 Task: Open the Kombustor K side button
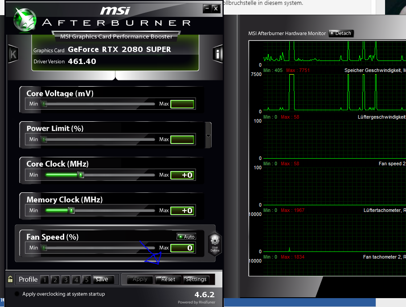pos(13,54)
